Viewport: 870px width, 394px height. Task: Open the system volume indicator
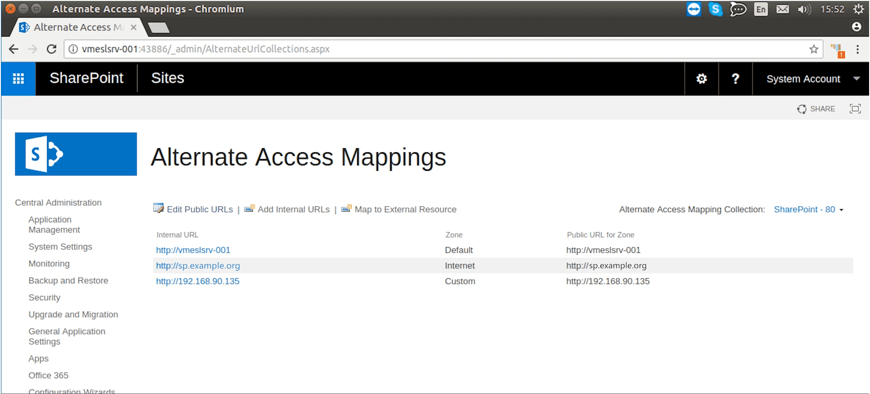pos(804,9)
